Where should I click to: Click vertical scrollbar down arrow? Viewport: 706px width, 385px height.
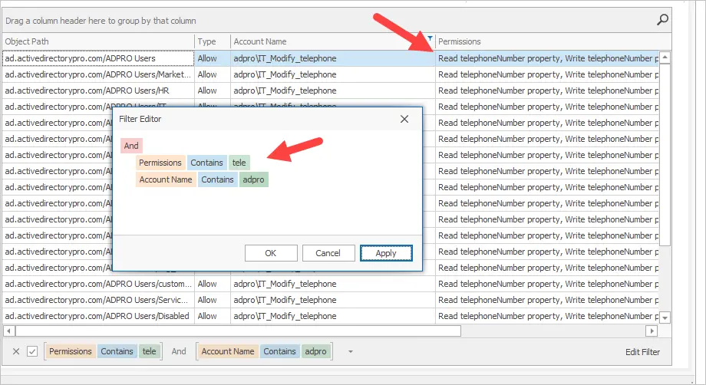click(x=665, y=317)
